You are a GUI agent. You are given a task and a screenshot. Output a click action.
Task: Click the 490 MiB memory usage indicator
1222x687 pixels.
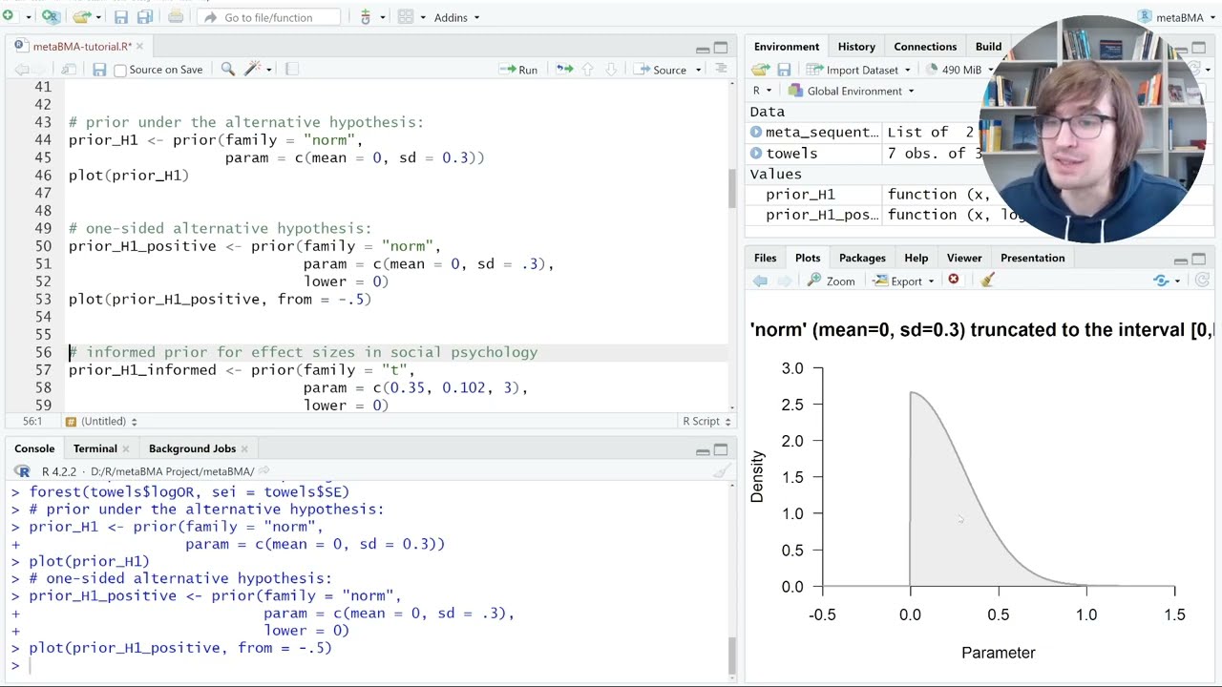click(955, 70)
